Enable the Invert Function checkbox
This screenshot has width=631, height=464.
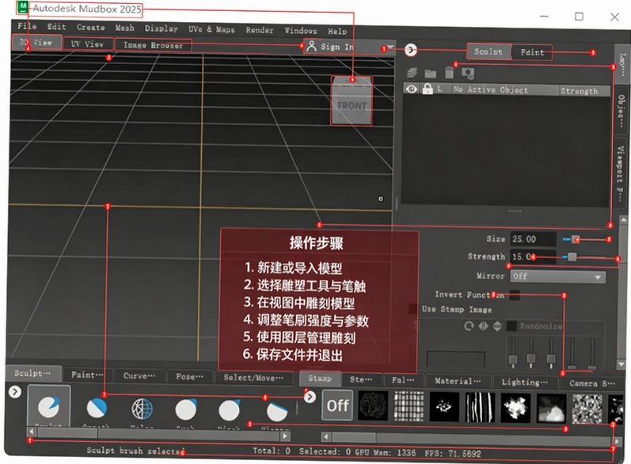click(x=515, y=295)
